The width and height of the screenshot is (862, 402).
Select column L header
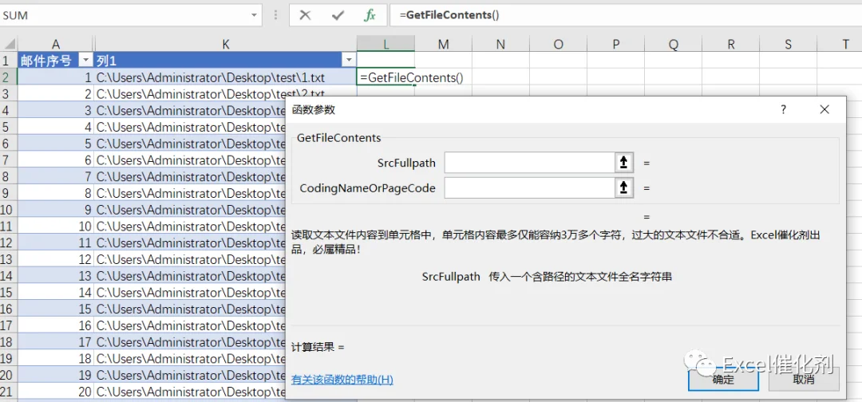pos(386,45)
